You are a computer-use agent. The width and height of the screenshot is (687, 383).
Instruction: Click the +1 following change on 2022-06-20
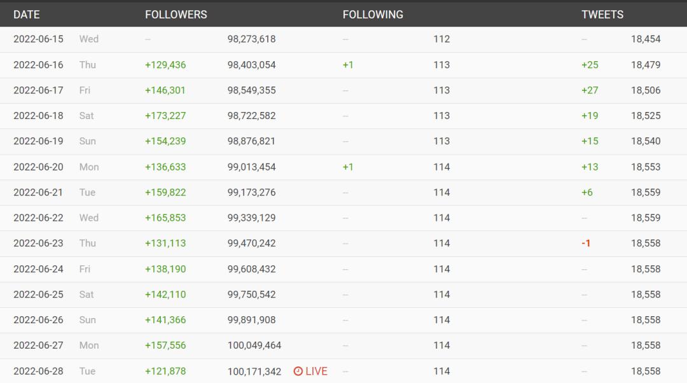click(347, 167)
